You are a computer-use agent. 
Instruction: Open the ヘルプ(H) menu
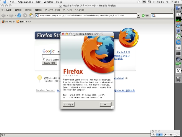click(79, 10)
